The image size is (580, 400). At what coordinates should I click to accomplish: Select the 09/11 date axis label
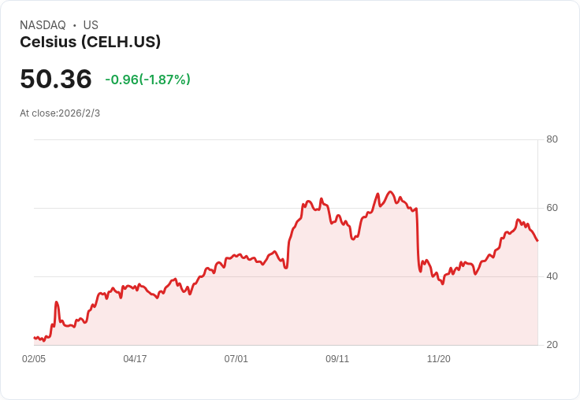pos(337,359)
